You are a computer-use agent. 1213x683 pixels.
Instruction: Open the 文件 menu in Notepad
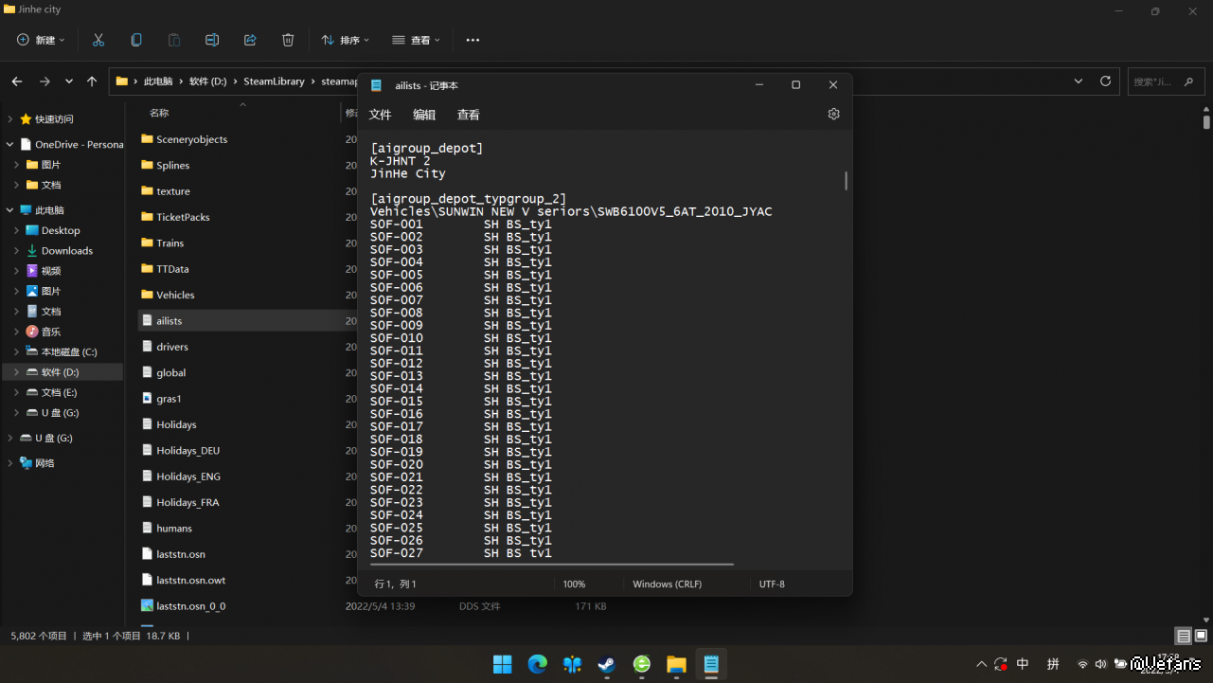pos(380,115)
